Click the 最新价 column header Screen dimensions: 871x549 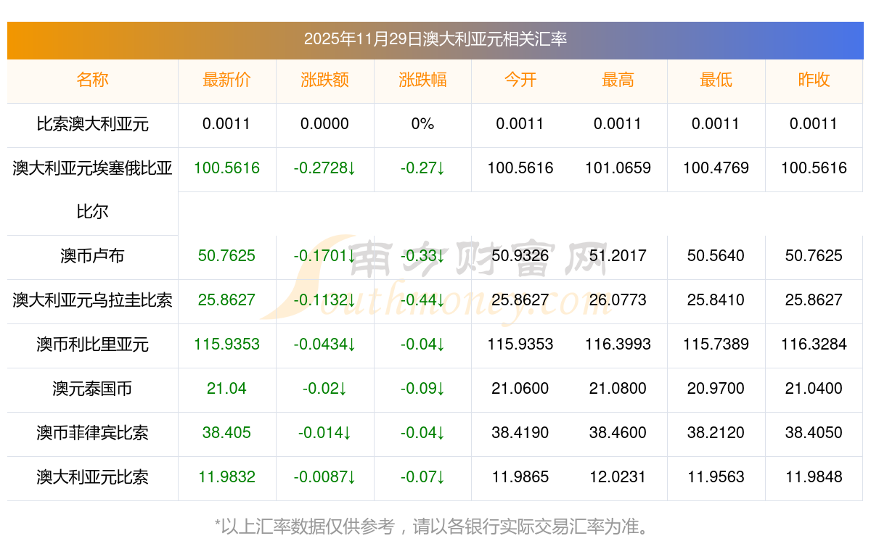226,80
